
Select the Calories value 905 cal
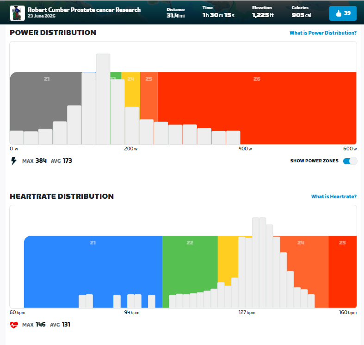point(301,15)
